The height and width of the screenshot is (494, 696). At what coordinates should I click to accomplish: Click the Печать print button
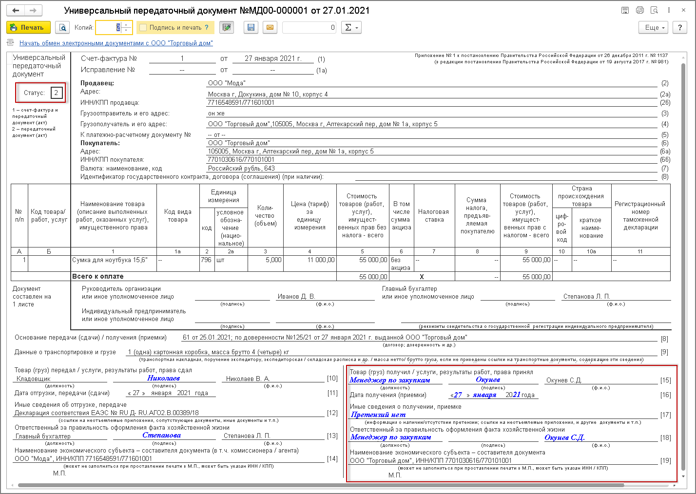pyautogui.click(x=28, y=28)
